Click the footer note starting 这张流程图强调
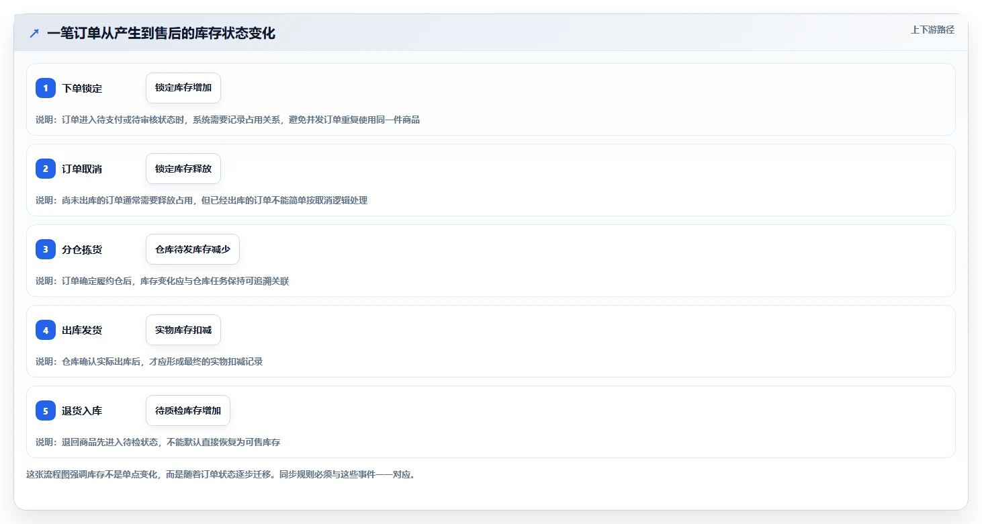Viewport: 982px width, 524px height. tap(220, 474)
